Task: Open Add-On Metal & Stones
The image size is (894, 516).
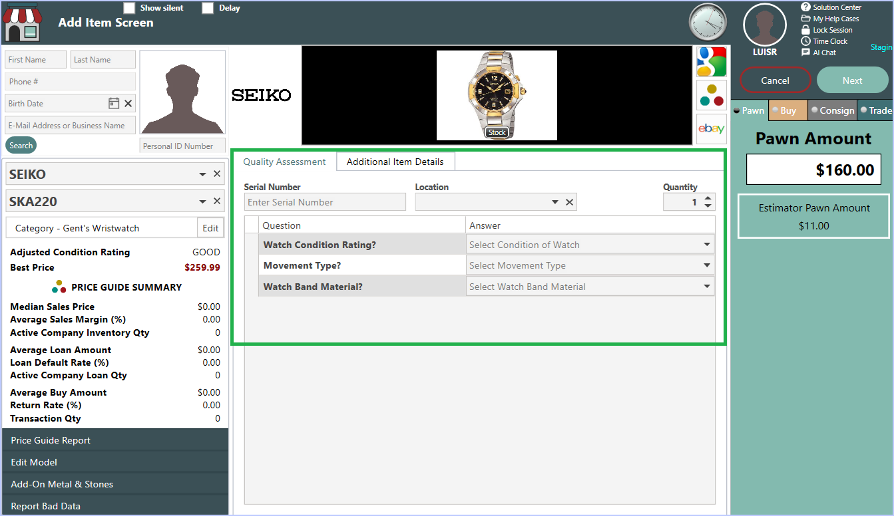Action: (115, 484)
